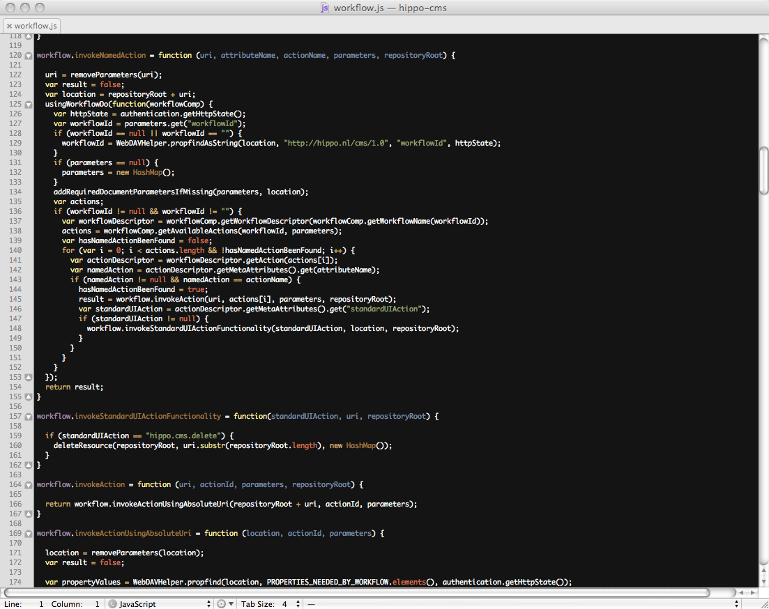769x609 pixels.
Task: Collapse invokeStandardUIActionFunctionality at line 157
Action: pos(29,416)
